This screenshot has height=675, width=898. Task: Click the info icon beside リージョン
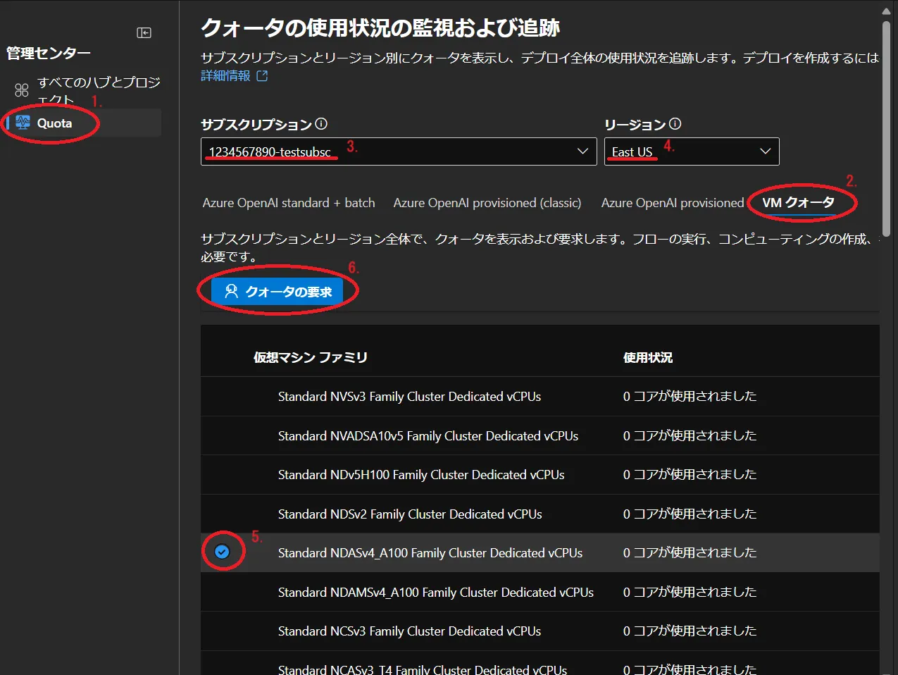click(675, 124)
